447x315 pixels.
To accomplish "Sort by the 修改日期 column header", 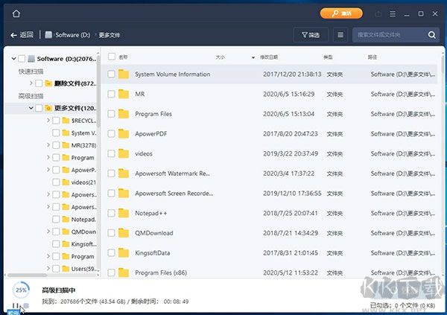I will (x=269, y=57).
